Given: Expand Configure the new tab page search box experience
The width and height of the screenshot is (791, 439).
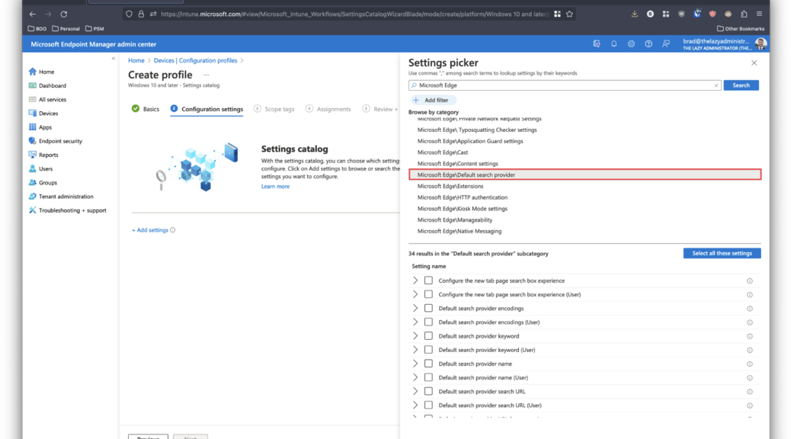Looking at the screenshot, I should (415, 280).
